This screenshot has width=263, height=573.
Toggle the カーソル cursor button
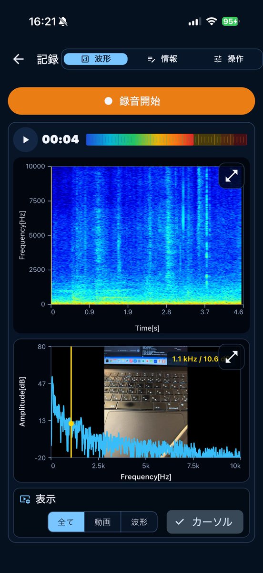pos(205,522)
